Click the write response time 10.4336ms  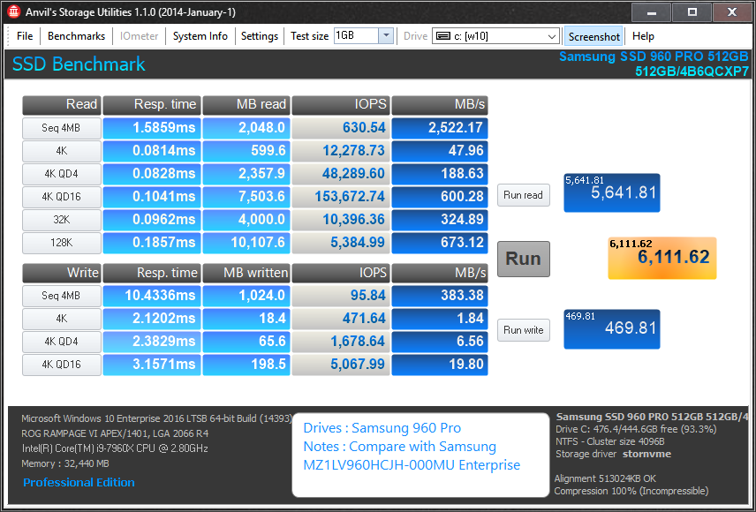pyautogui.click(x=152, y=296)
